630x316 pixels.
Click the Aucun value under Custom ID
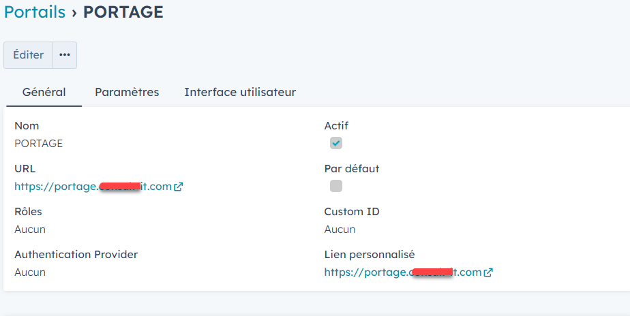[340, 230]
